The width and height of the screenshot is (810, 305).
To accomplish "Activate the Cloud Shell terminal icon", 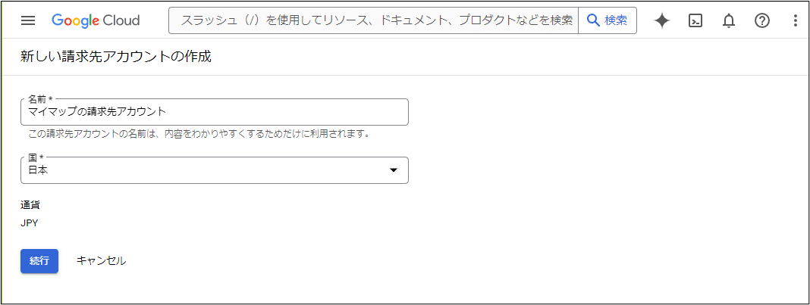I will coord(695,20).
